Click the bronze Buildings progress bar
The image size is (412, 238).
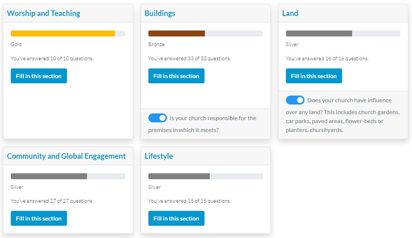[x=206, y=33]
